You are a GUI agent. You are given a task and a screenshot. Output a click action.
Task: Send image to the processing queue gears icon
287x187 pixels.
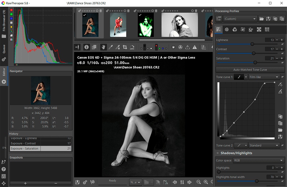point(85,182)
